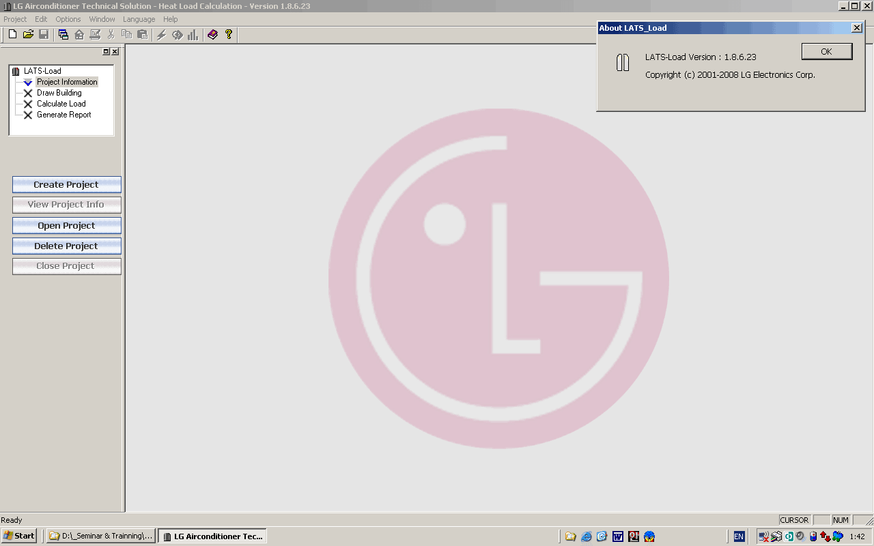Click the printer tray icon
Screen dimensions: 874x546
[777, 536]
